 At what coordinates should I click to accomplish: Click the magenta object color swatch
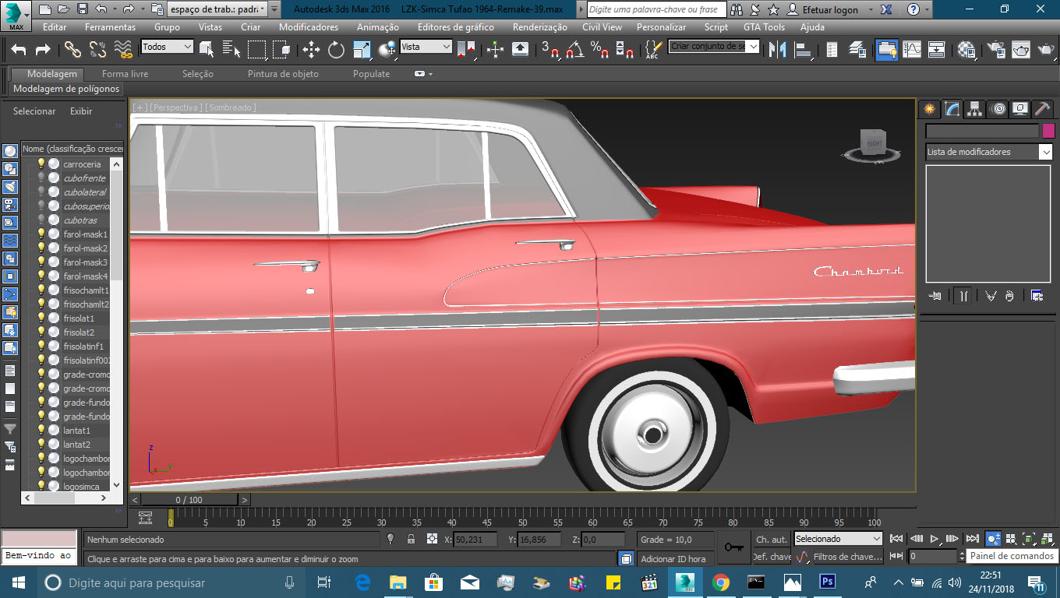click(x=1048, y=131)
